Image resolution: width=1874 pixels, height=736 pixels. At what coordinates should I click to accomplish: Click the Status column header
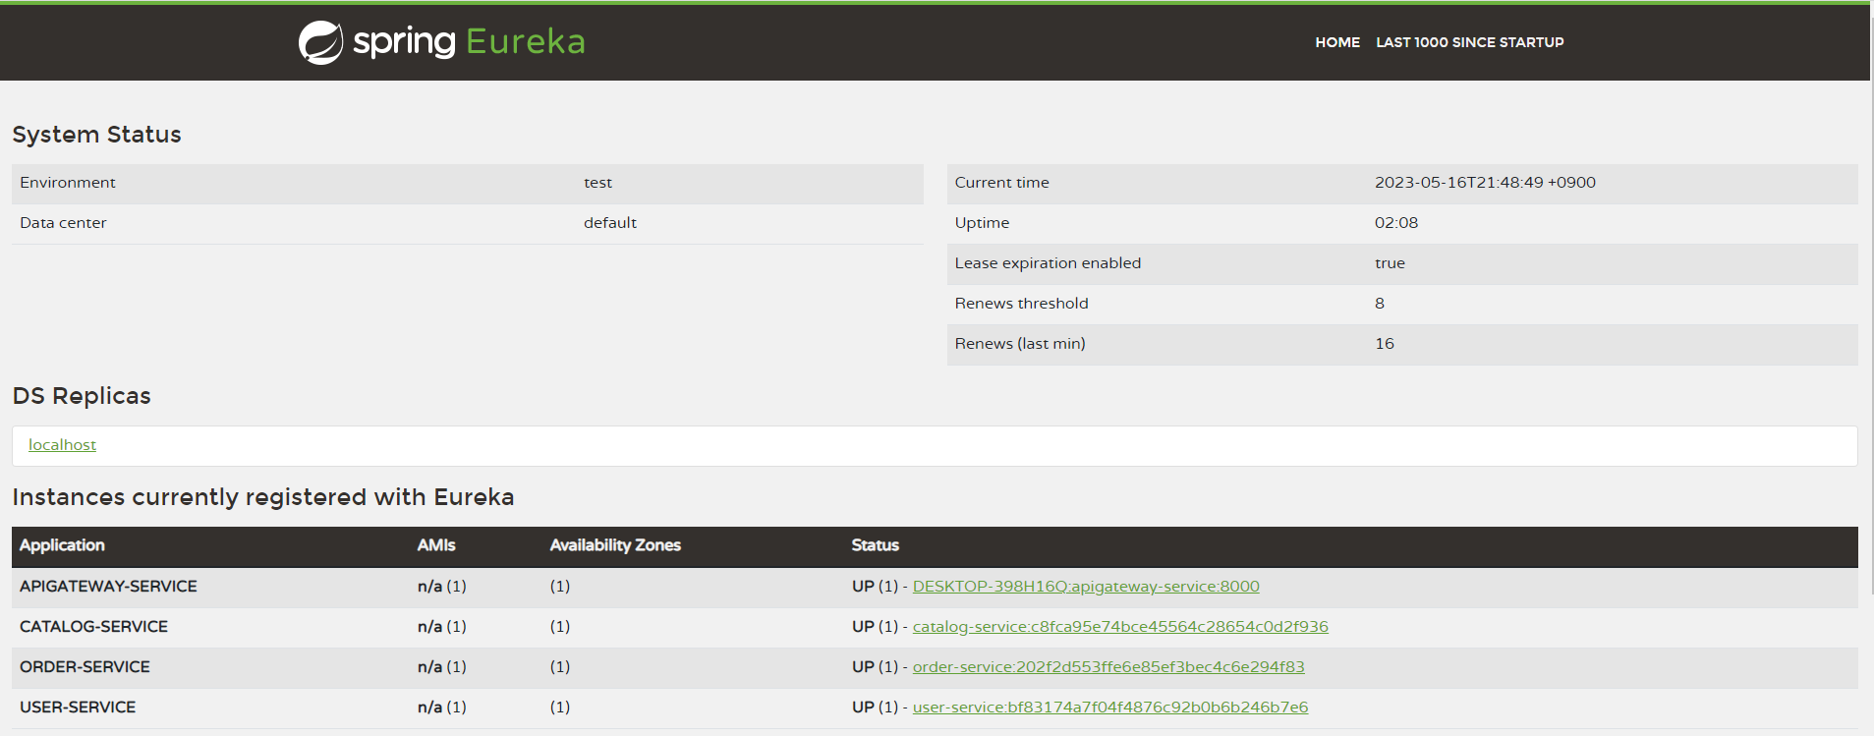pos(875,545)
